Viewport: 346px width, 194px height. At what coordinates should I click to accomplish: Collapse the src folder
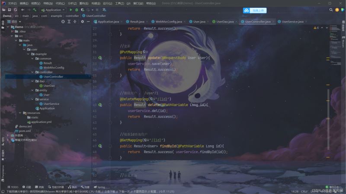(12, 36)
